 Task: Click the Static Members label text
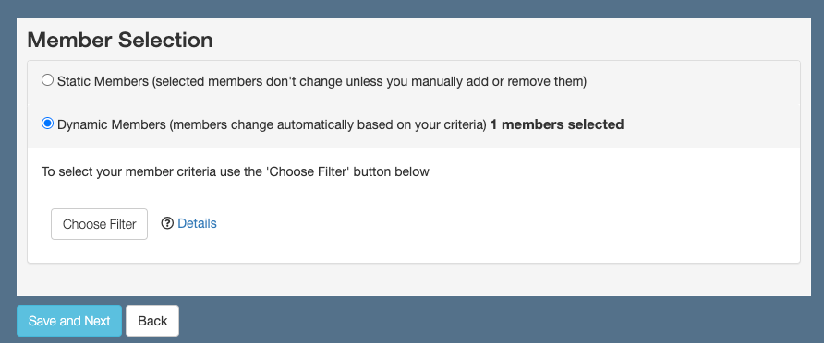pos(103,81)
